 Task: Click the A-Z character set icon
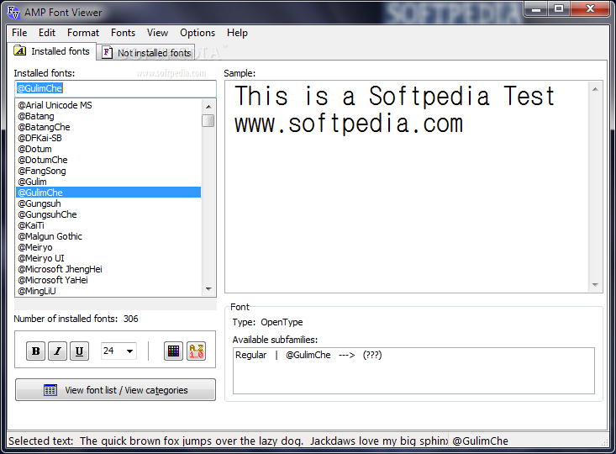(196, 351)
